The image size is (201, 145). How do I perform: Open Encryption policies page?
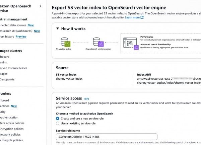[12, 129]
